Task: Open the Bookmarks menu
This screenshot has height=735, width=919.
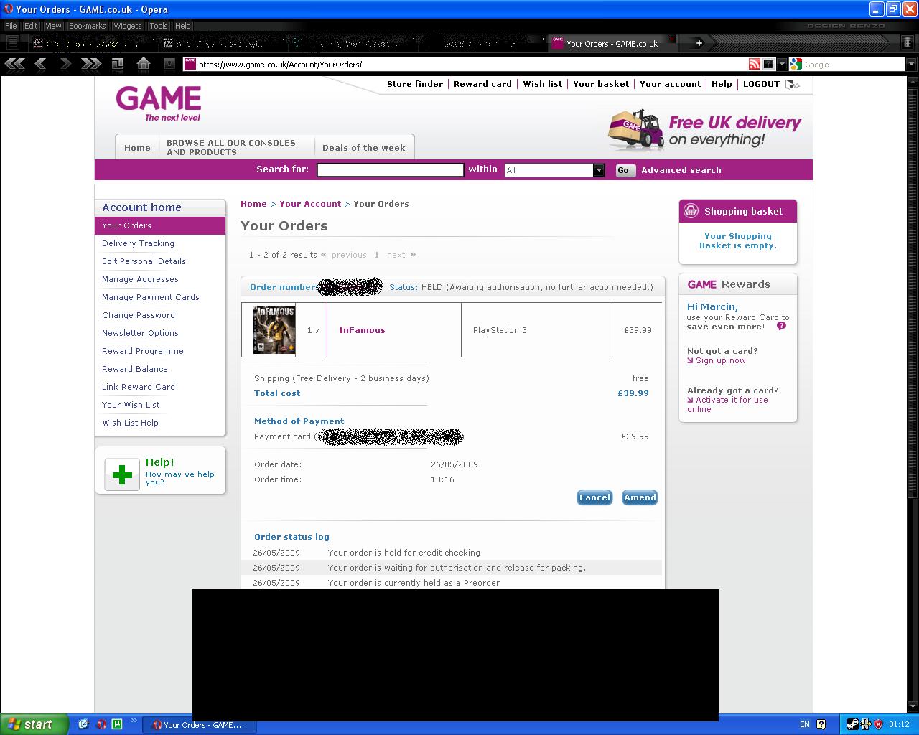Action: pos(88,26)
